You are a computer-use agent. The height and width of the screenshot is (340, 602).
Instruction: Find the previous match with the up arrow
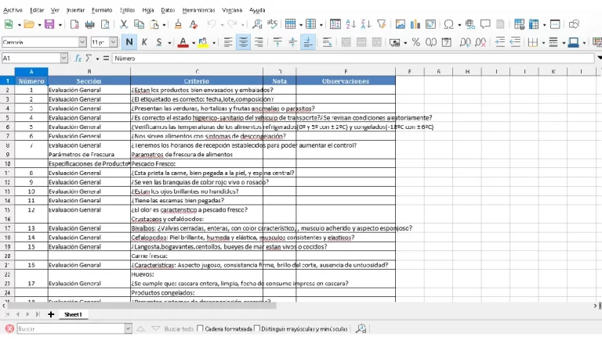pos(140,328)
